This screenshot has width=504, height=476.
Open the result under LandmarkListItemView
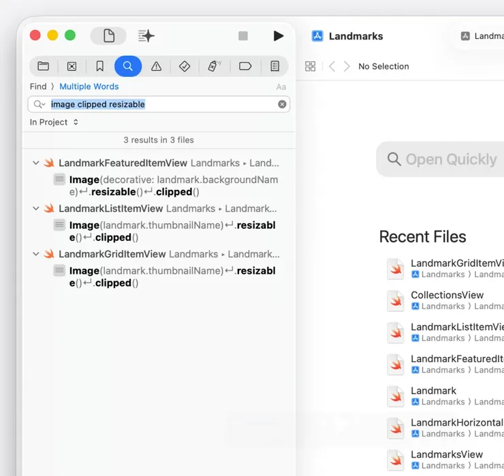tap(166, 232)
